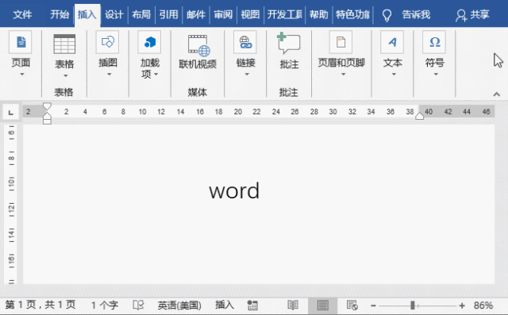The image size is (508, 315).
Task: Toggle 插入 insert mode in status bar
Action: coord(225,305)
